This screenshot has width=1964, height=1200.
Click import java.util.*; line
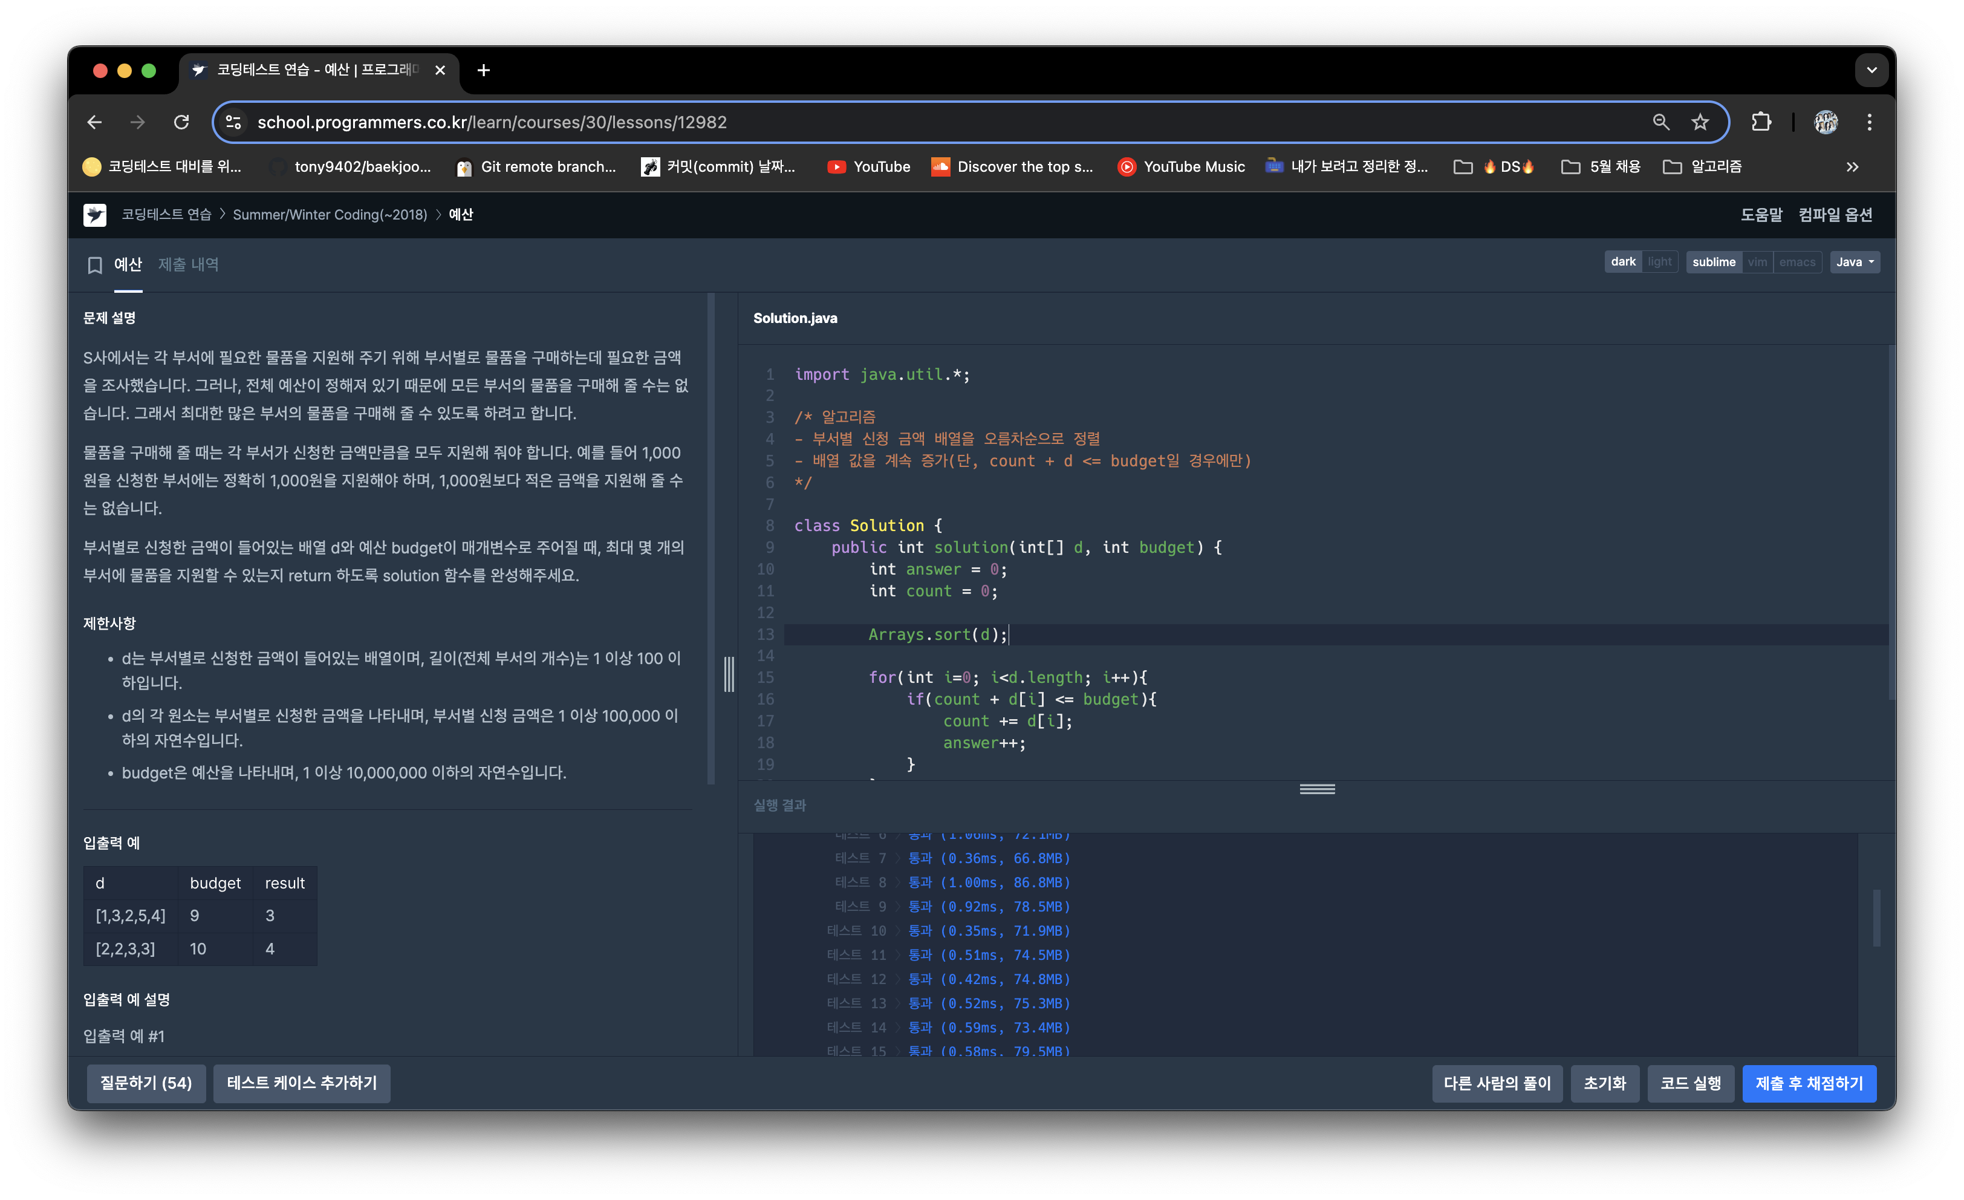click(x=882, y=374)
